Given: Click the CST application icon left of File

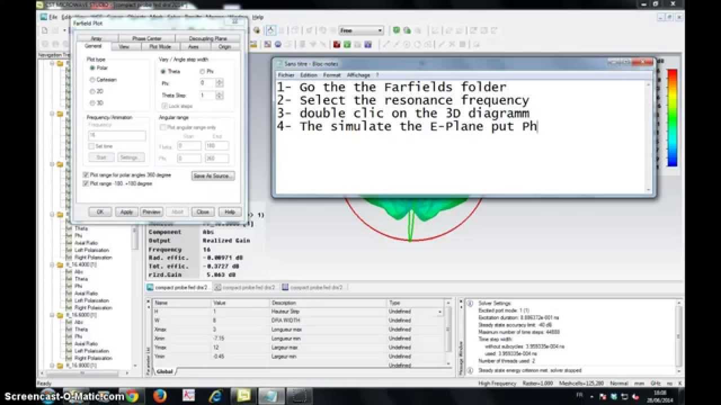Looking at the screenshot, I should 43,17.
